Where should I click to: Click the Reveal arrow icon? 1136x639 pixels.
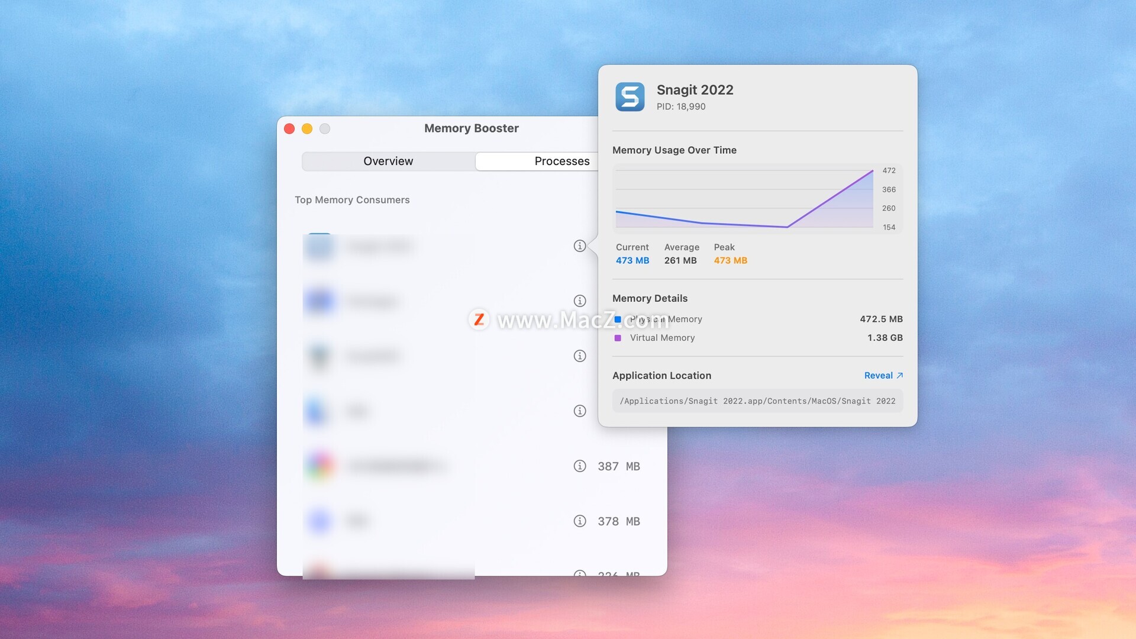tap(900, 376)
